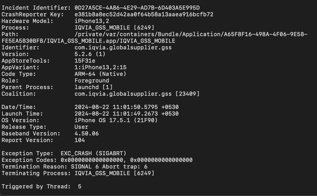Select the Hardware Model iPhone13,2 text

tap(92, 21)
